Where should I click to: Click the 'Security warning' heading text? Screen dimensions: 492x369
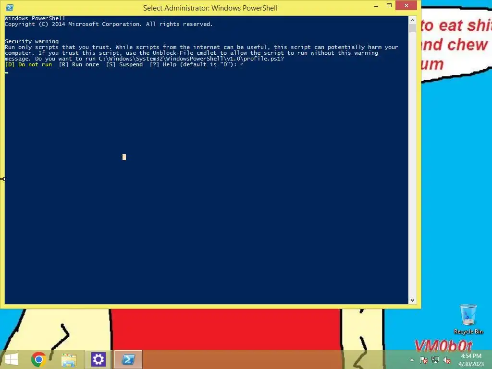click(32, 41)
